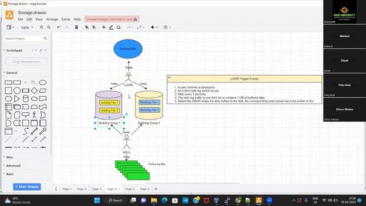This screenshot has width=366, height=206.
Task: Click the Redo arrow icon
Action: click(66, 27)
